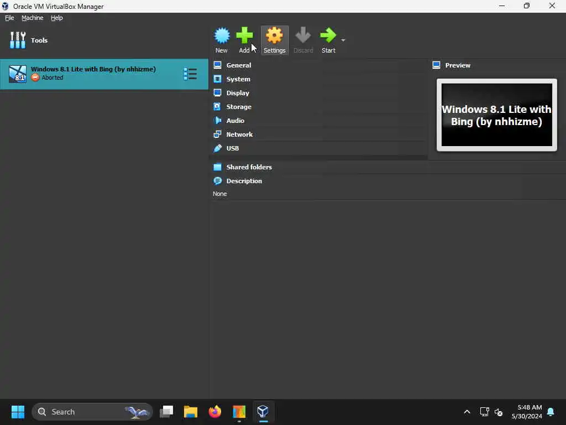566x425 pixels.
Task: Launch Firefox from taskbar
Action: point(215,412)
